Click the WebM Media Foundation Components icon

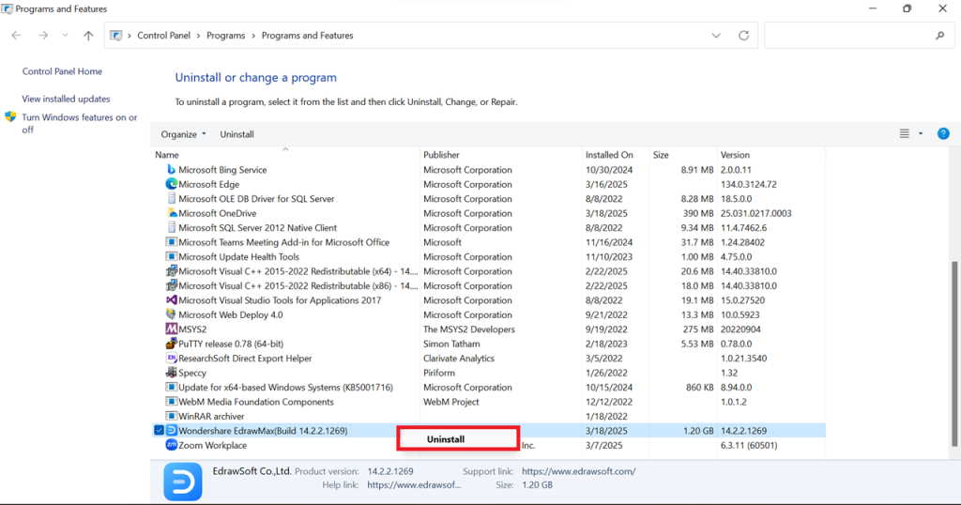tap(172, 402)
